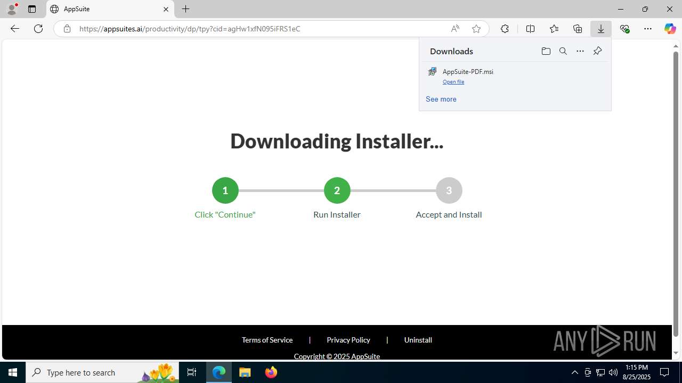Open downloads folder icon
682x383 pixels.
tap(546, 51)
